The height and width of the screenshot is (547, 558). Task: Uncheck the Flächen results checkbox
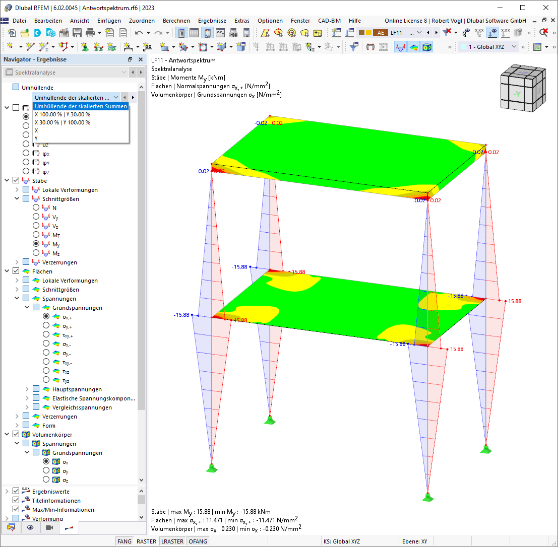(16, 271)
